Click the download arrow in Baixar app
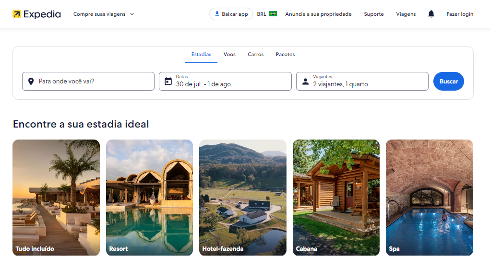Viewport: 490px width, 269px height. point(217,14)
